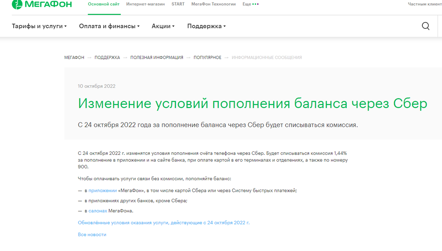Open the START tab
Viewport: 442px width, 251px height.
click(x=178, y=4)
